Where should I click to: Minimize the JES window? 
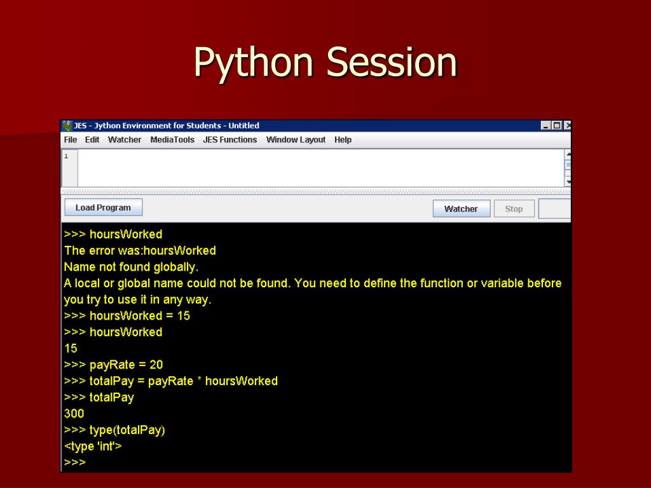546,126
